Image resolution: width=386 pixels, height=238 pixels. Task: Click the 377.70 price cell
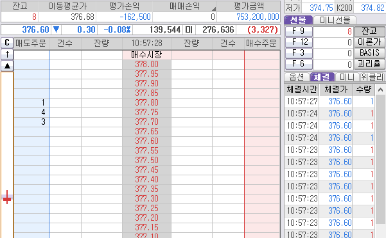coord(146,122)
